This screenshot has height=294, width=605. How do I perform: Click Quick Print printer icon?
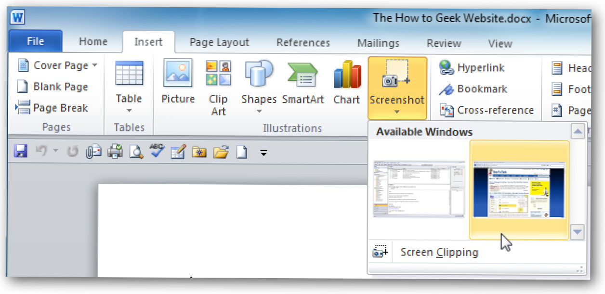[115, 152]
